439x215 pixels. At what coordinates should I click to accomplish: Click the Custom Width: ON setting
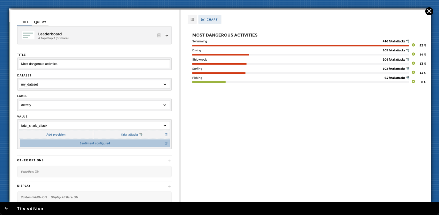click(34, 197)
